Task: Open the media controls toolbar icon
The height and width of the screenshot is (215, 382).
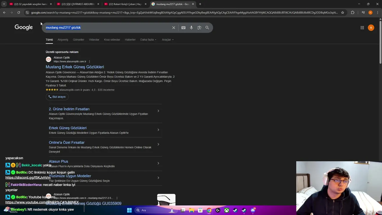Action: [x=363, y=13]
